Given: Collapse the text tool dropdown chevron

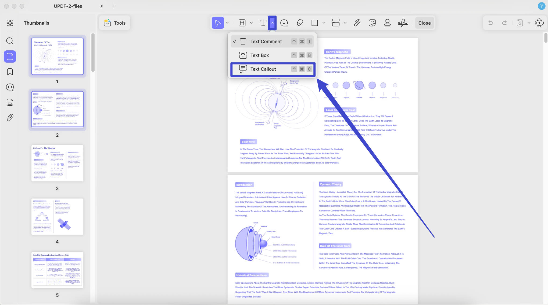Looking at the screenshot, I should [272, 23].
